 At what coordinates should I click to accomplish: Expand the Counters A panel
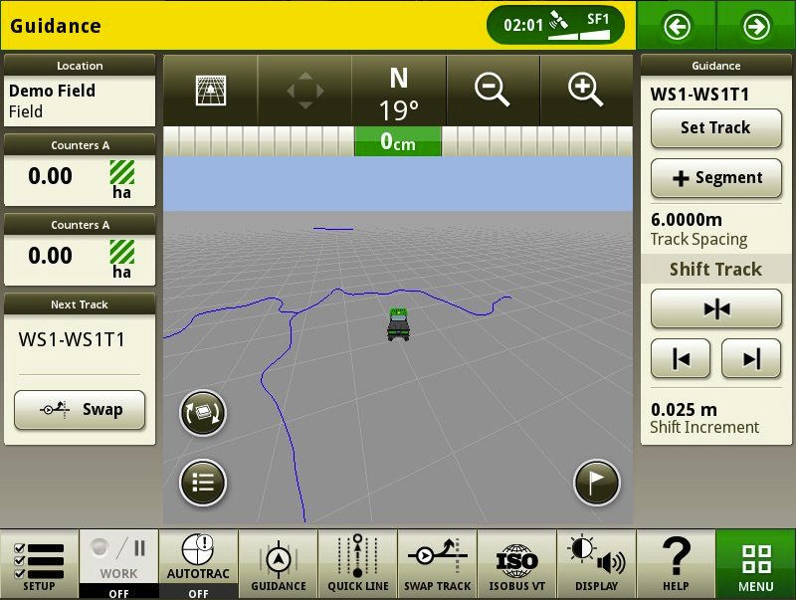click(80, 144)
